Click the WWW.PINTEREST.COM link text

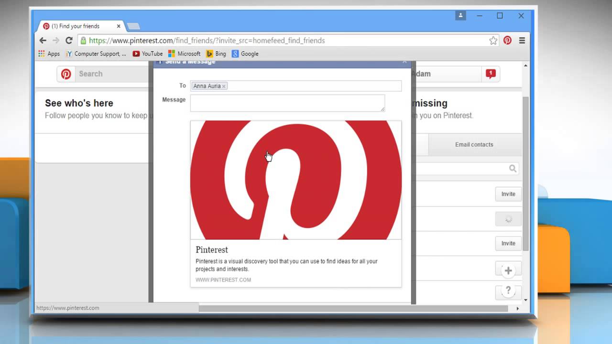(x=223, y=280)
